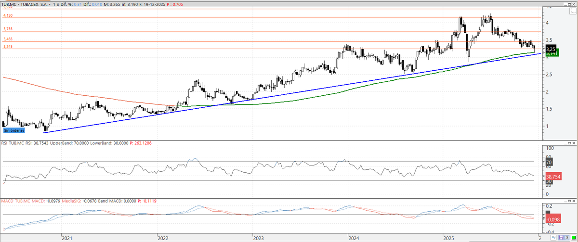
Task: Click the MACD TUB.MC header text
Action: point(15,201)
